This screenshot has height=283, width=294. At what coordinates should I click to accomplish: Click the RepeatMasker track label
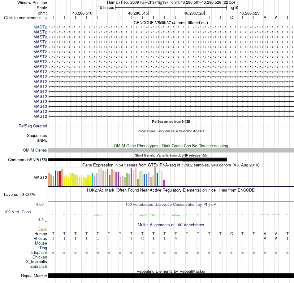pyautogui.click(x=34, y=276)
